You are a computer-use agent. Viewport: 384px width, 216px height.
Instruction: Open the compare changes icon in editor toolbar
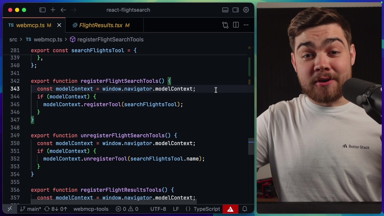225,25
